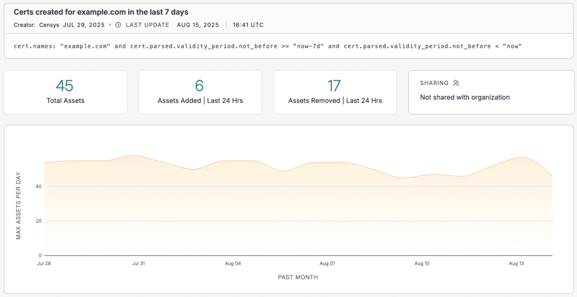Viewport: 577px width, 297px height.
Task: Click the LAST UPDATE label
Action: (147, 25)
